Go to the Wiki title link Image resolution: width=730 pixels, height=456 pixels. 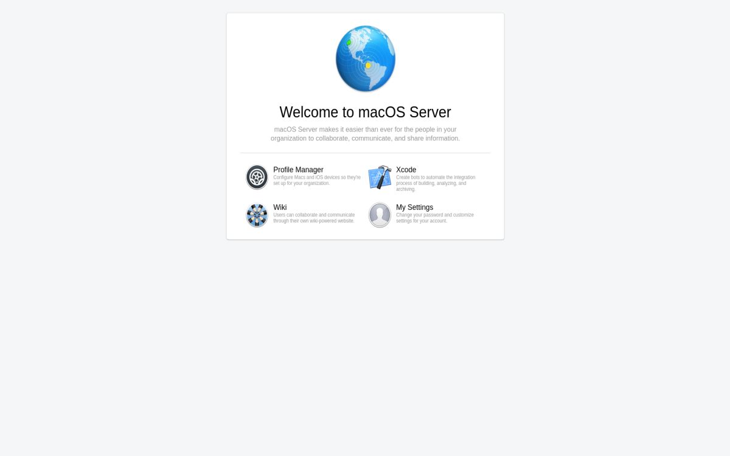pyautogui.click(x=280, y=207)
